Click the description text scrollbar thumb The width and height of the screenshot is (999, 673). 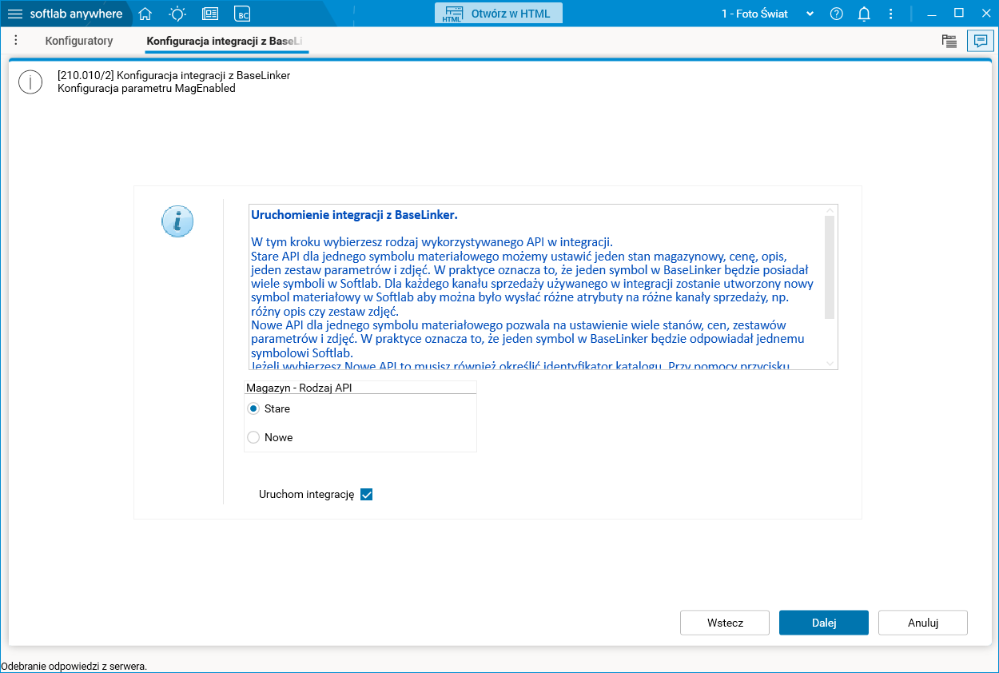[830, 267]
